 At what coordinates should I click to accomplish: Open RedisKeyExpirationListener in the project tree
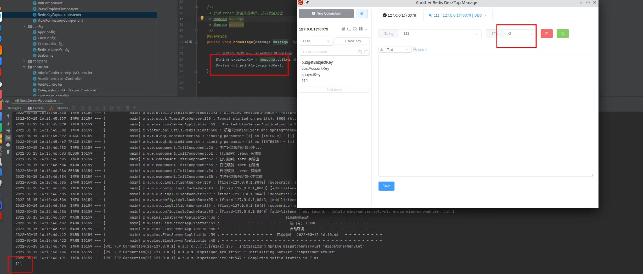[x=59, y=15]
